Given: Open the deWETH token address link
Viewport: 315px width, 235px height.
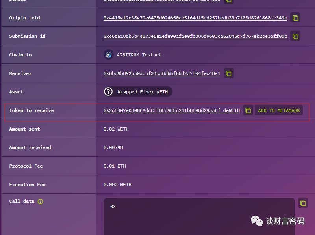Looking at the screenshot, I should tap(171, 111).
